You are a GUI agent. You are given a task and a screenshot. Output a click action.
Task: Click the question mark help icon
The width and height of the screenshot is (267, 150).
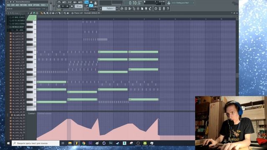tap(168, 8)
